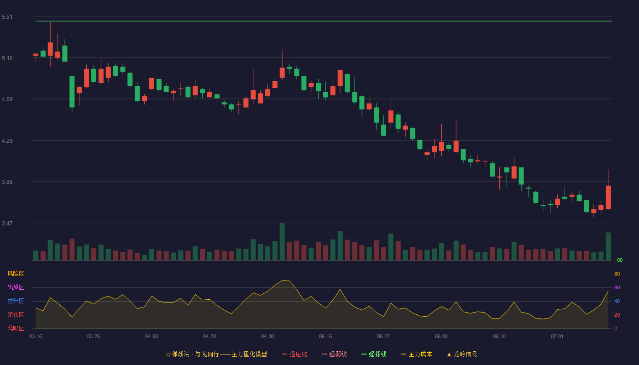Click the last large red candlestick
This screenshot has width=639, height=365.
click(608, 197)
